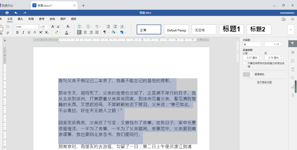This screenshot has height=150, width=297.
Task: Click the 1.15 line spacing field
Action: [x=274, y=44]
